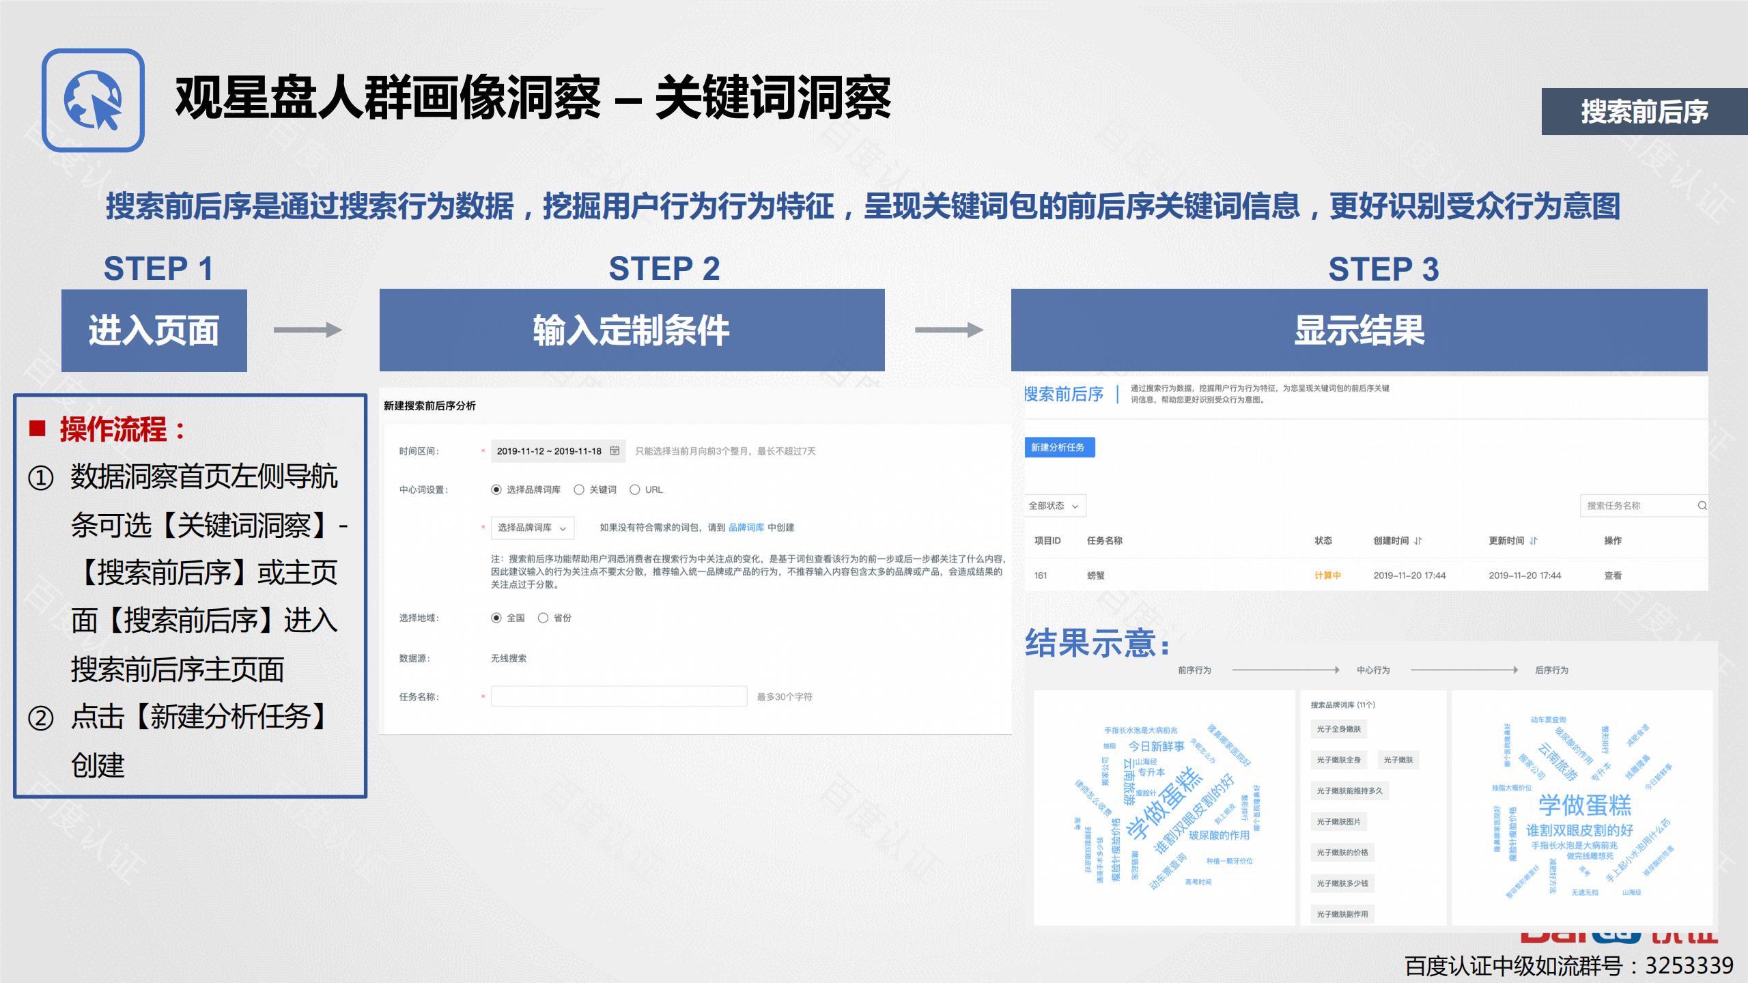Screen dimensions: 1748x983
Task: Click the 后序行为 label
Action: 1552,670
